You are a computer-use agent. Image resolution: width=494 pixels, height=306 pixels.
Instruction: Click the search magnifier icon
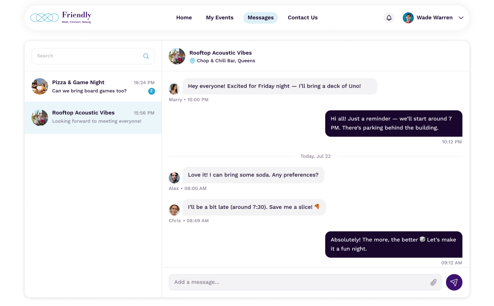pyautogui.click(x=146, y=56)
